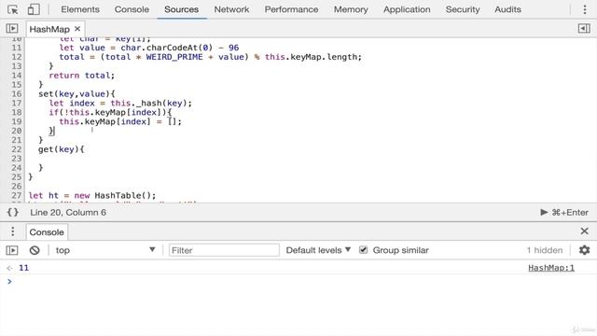Click 'let ht = new HashTable();' line

[92, 195]
